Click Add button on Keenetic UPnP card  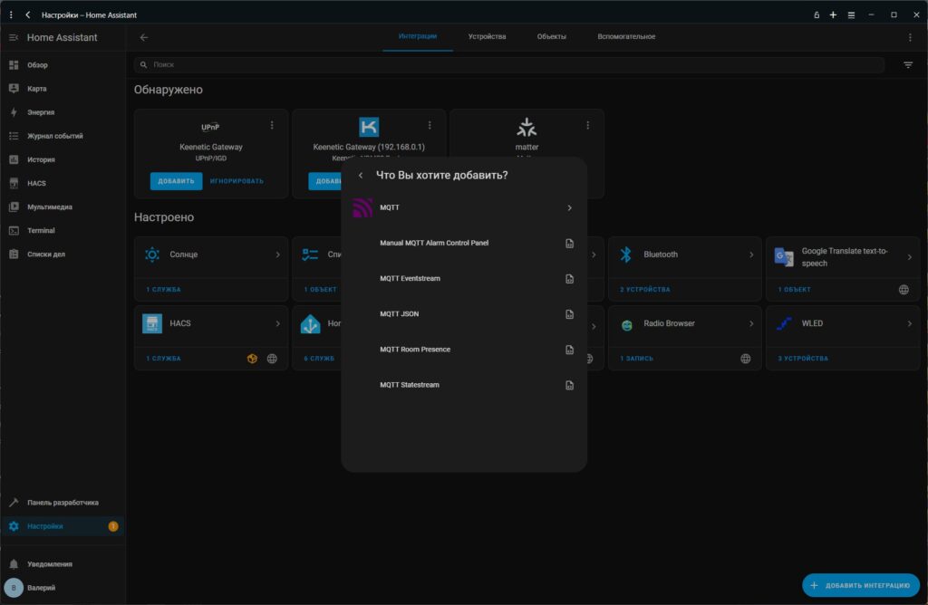(176, 181)
